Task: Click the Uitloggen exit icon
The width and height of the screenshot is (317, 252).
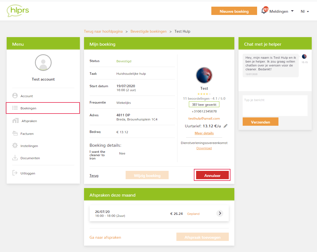Action: point(15,173)
